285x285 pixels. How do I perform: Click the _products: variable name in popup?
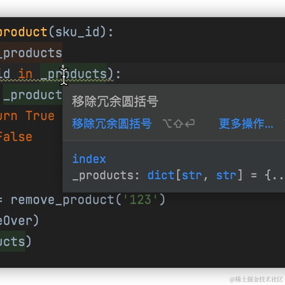[x=106, y=175]
